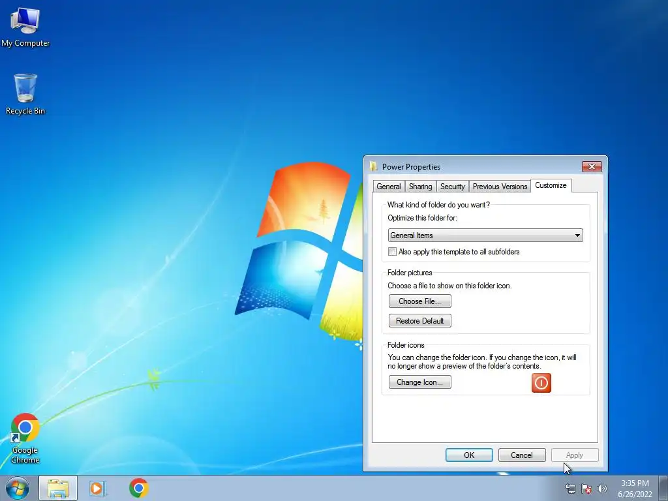This screenshot has width=668, height=501.
Task: Click the Change Icon... button
Action: 419,382
